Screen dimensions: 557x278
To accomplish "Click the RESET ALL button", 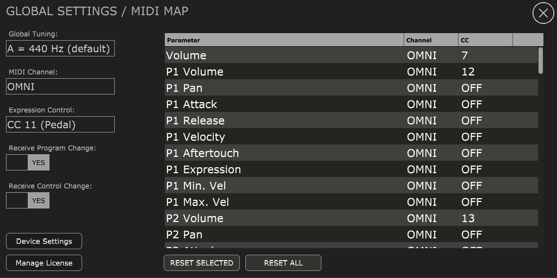I will pyautogui.click(x=283, y=263).
